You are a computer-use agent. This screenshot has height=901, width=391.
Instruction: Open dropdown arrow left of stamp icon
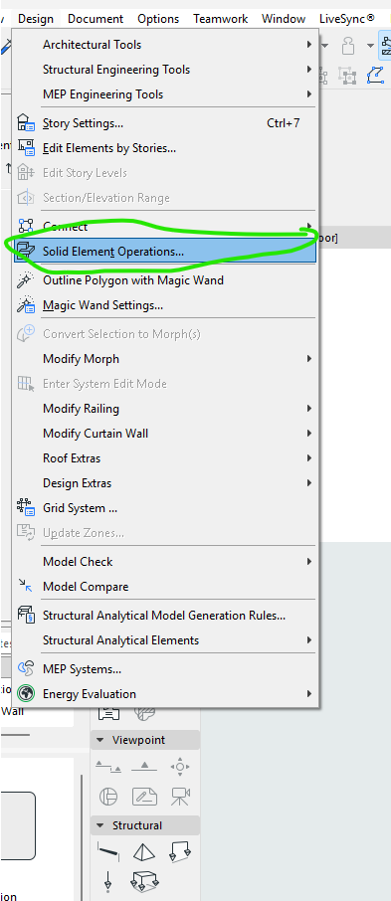(325, 45)
